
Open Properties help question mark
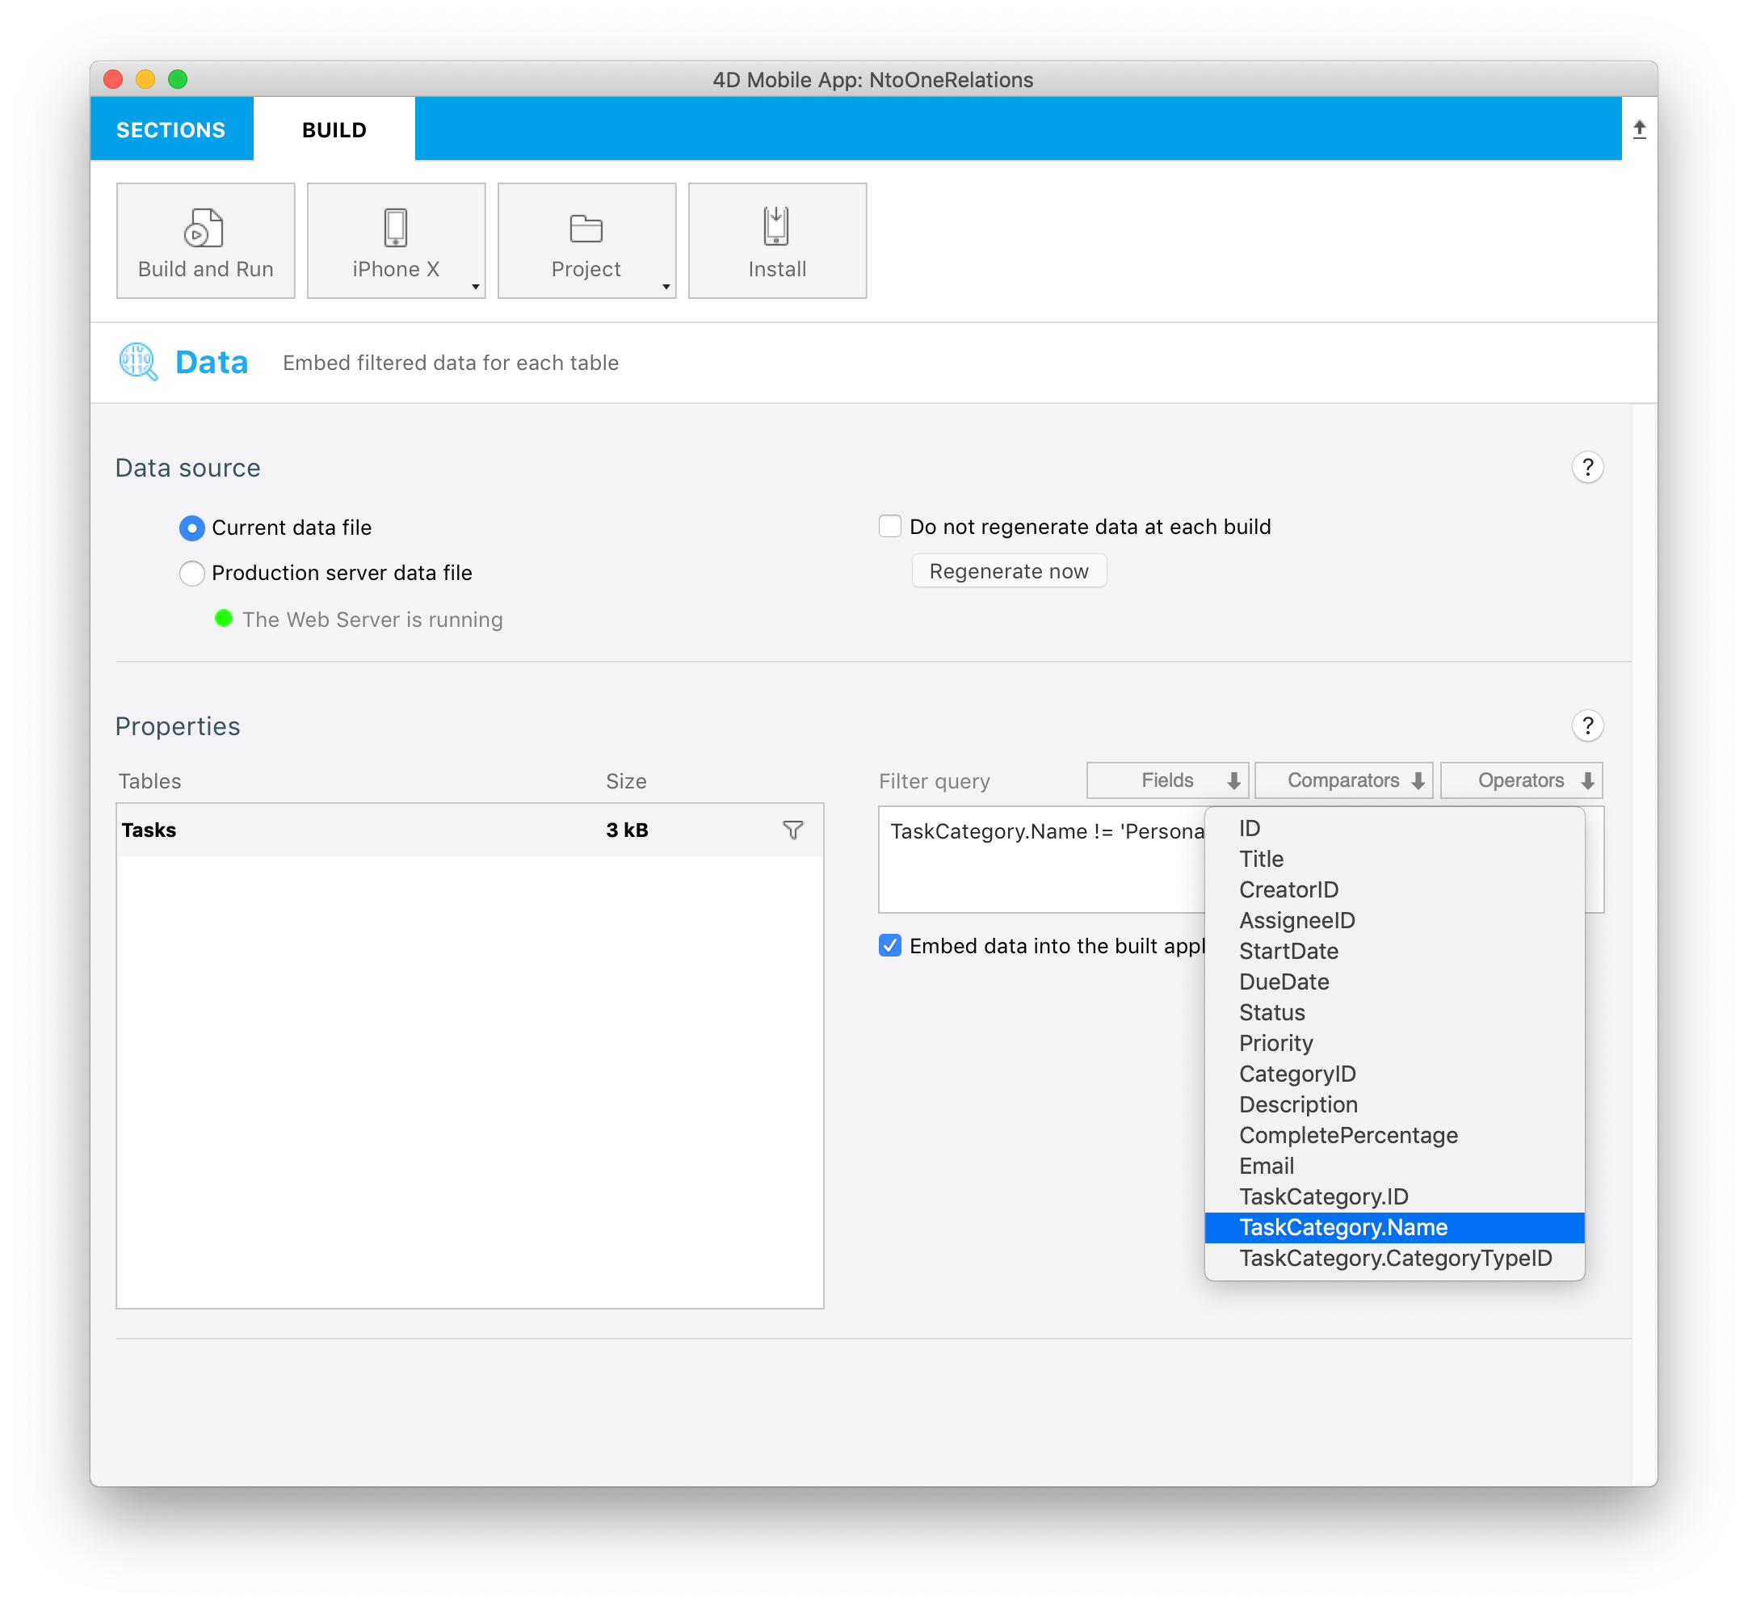click(1587, 725)
